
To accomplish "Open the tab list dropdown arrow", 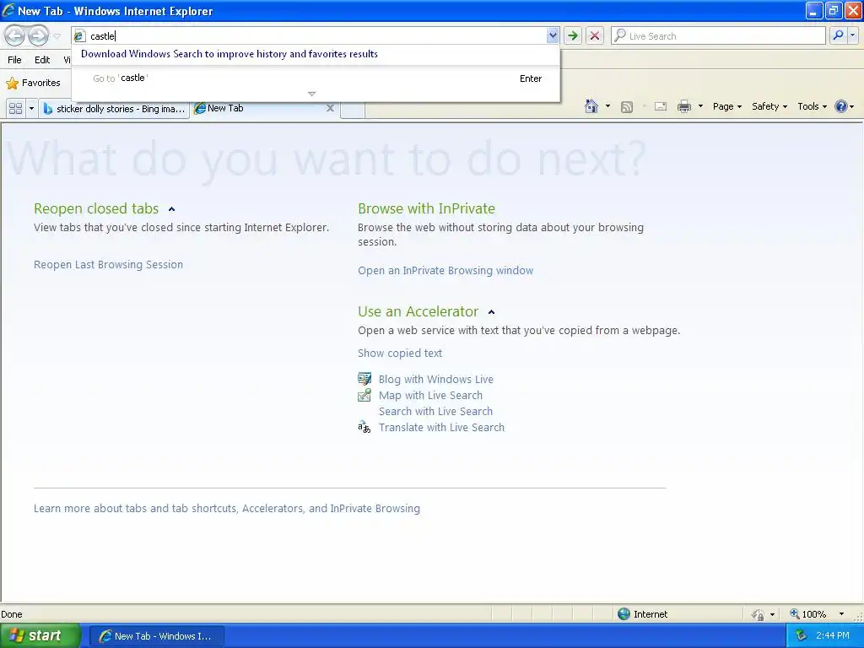I will 31,109.
